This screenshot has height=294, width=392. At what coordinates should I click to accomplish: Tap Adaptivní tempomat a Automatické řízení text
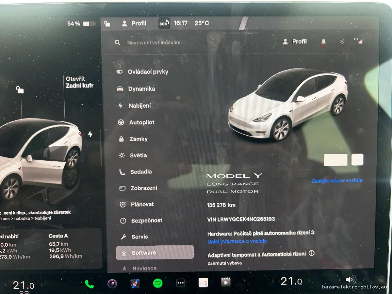[x=257, y=254]
